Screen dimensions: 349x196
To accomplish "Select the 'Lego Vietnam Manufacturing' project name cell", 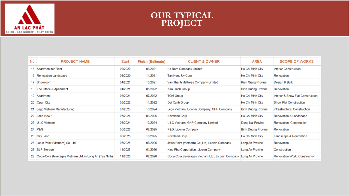I will click(56, 109).
